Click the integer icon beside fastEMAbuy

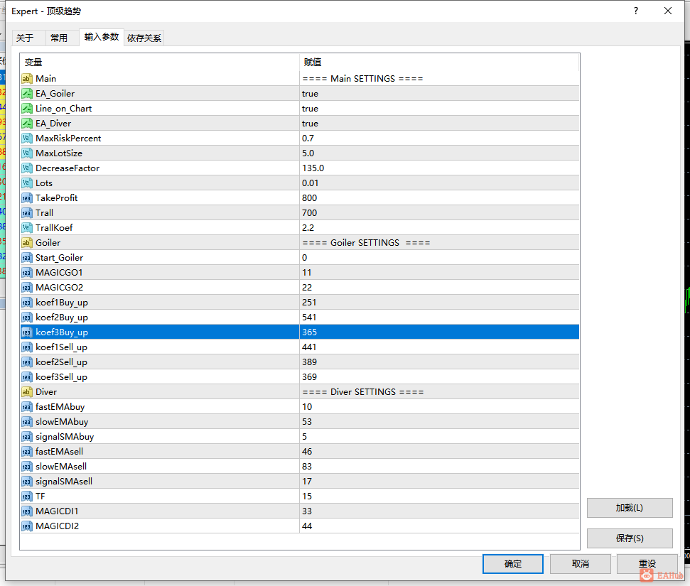[x=27, y=407]
